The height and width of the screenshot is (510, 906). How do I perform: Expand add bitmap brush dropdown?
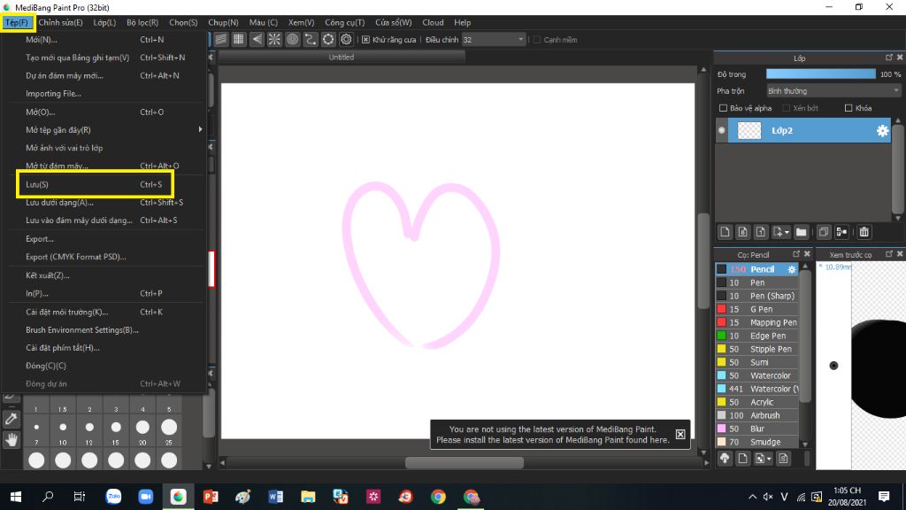[x=769, y=460]
